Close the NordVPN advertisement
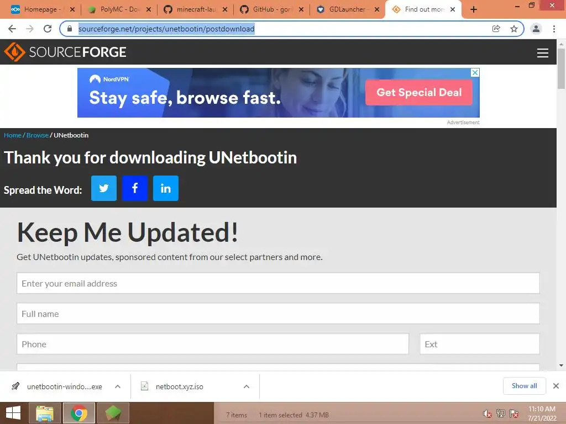 point(475,72)
